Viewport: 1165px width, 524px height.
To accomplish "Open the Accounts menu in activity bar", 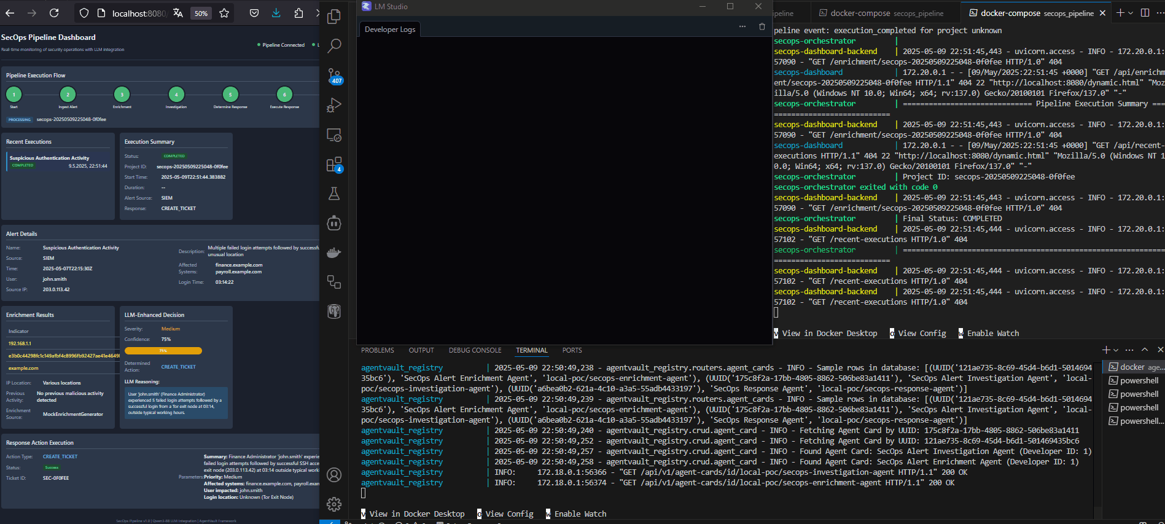I will pyautogui.click(x=334, y=475).
